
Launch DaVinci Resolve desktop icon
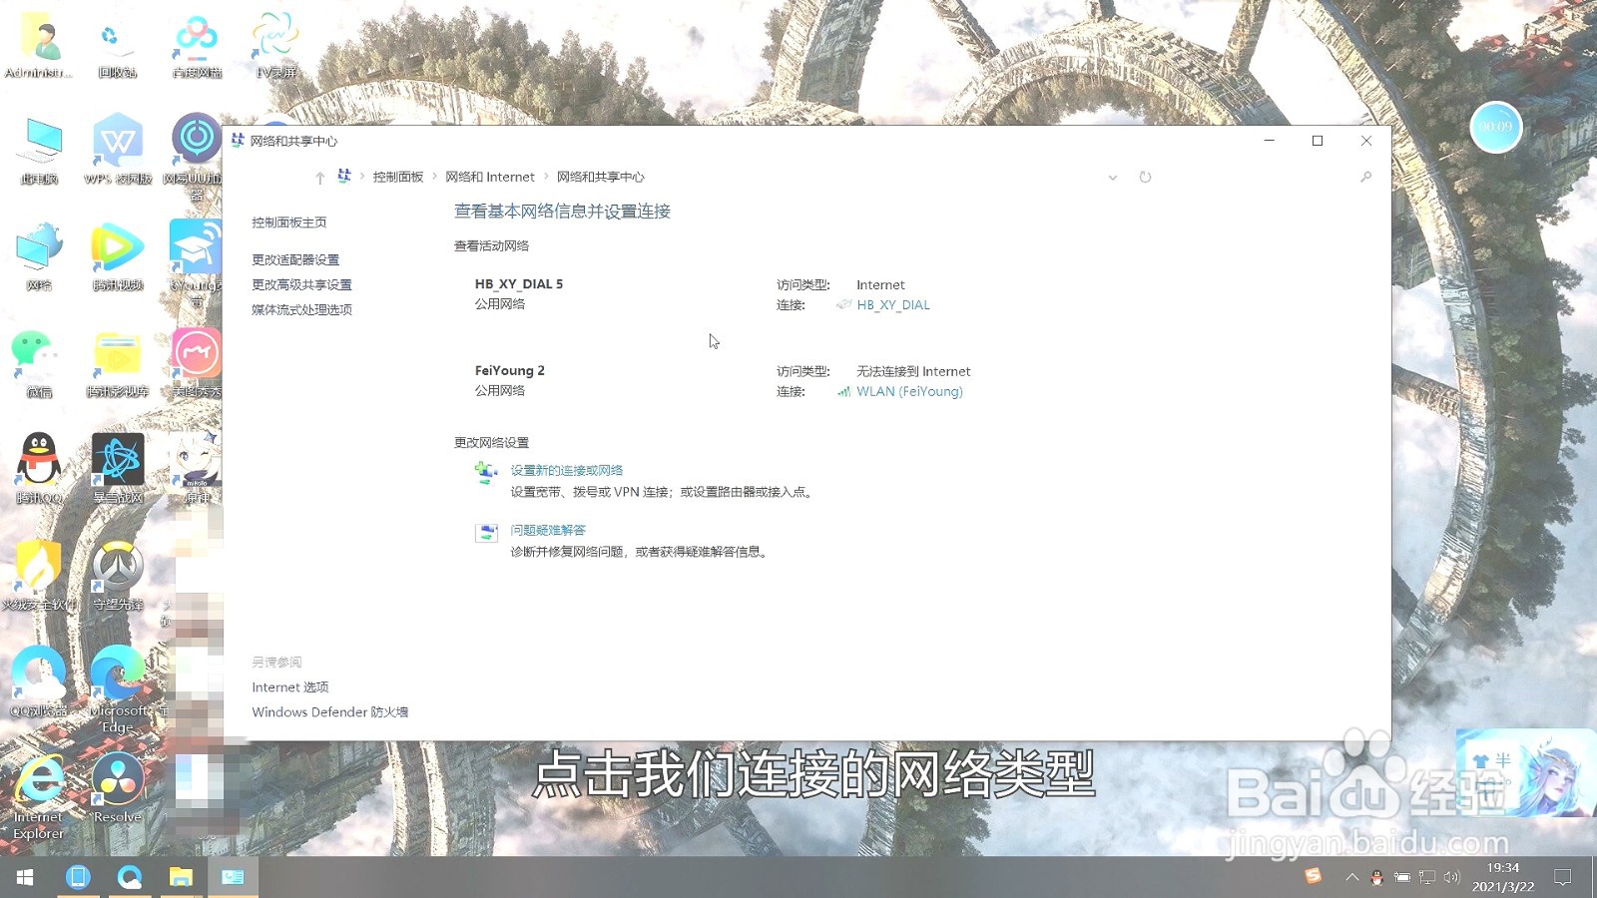(118, 788)
